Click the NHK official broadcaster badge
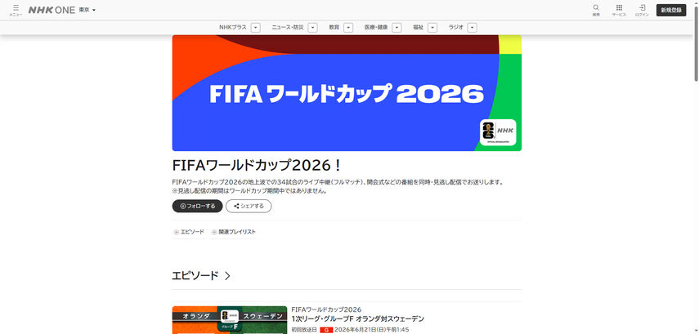 click(x=498, y=132)
